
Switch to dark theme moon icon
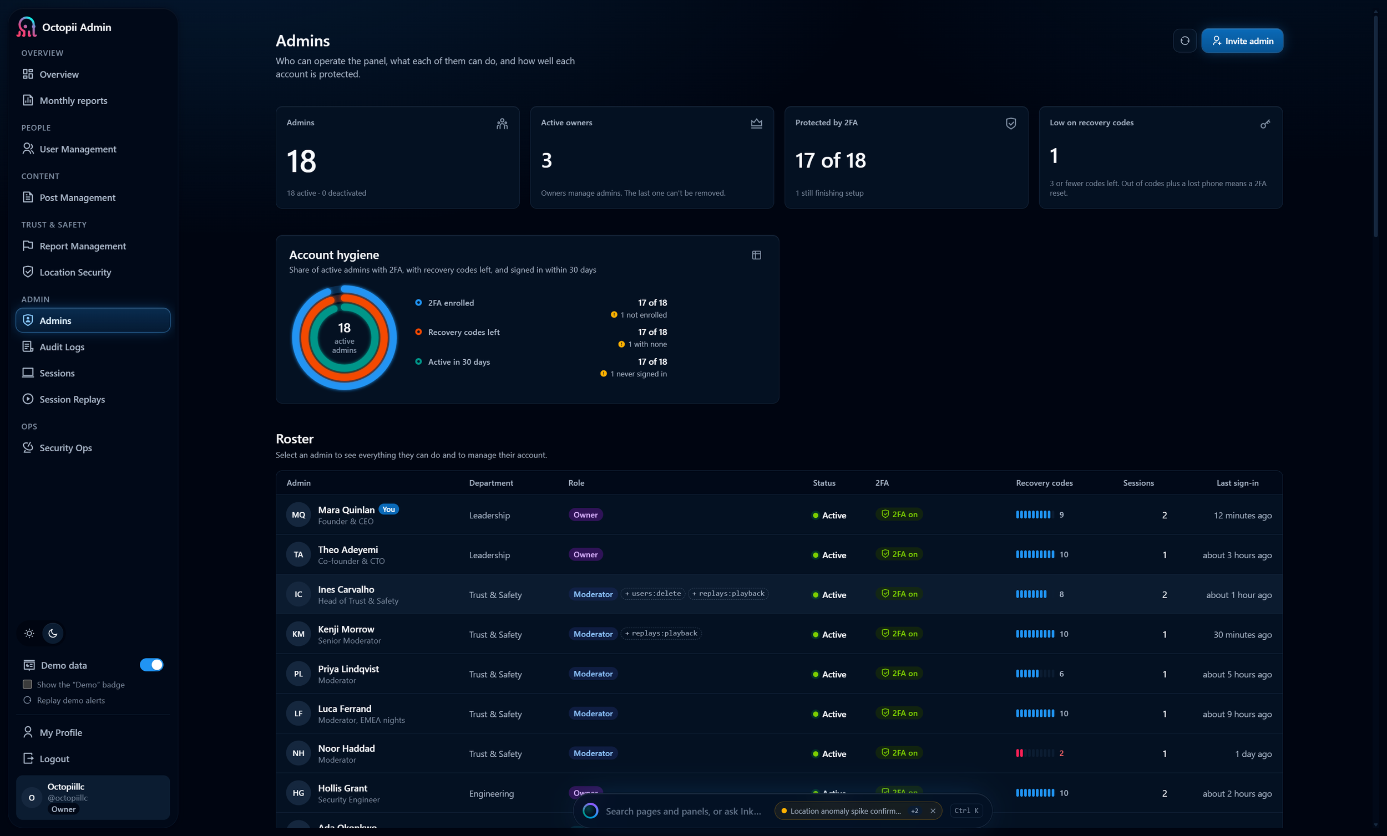point(53,633)
